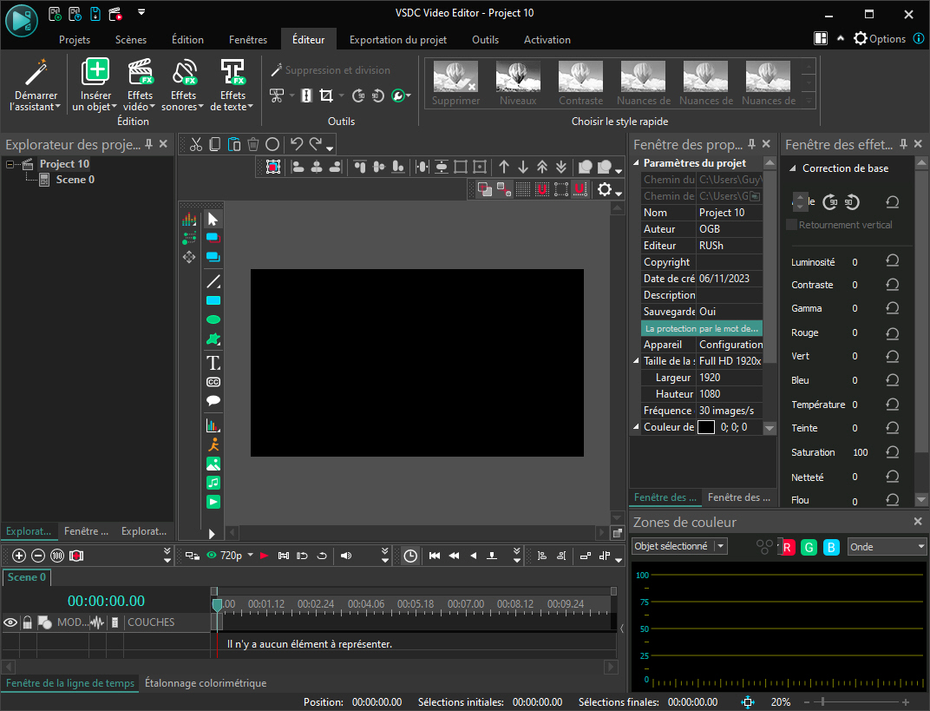
Task: Pin the Explorateur des projets panel
Action: click(x=149, y=143)
